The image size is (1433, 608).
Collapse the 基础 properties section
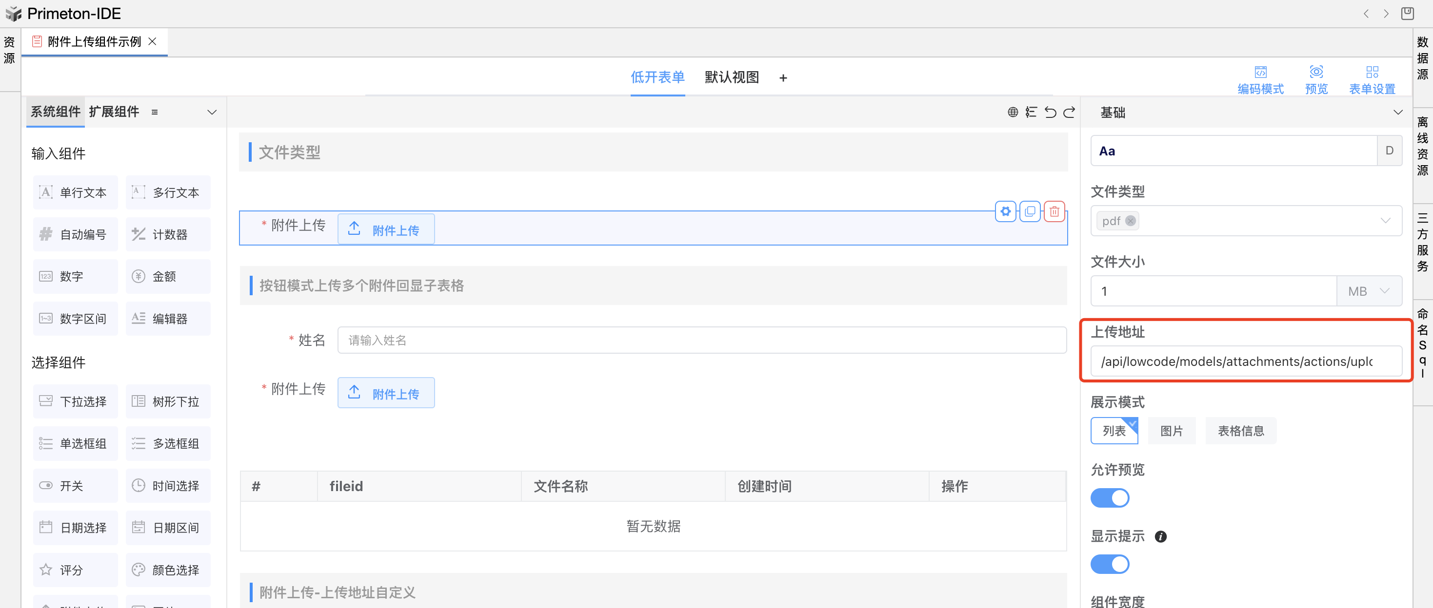click(x=1397, y=112)
